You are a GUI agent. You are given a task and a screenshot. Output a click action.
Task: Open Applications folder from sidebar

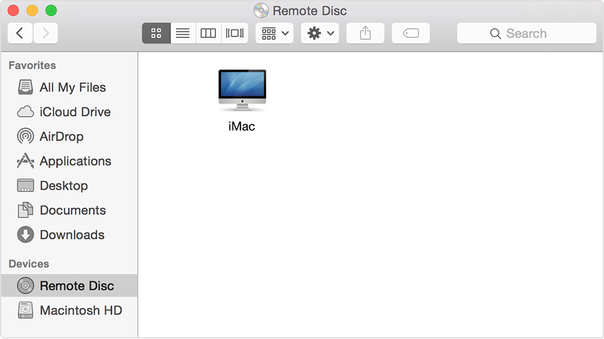[69, 161]
